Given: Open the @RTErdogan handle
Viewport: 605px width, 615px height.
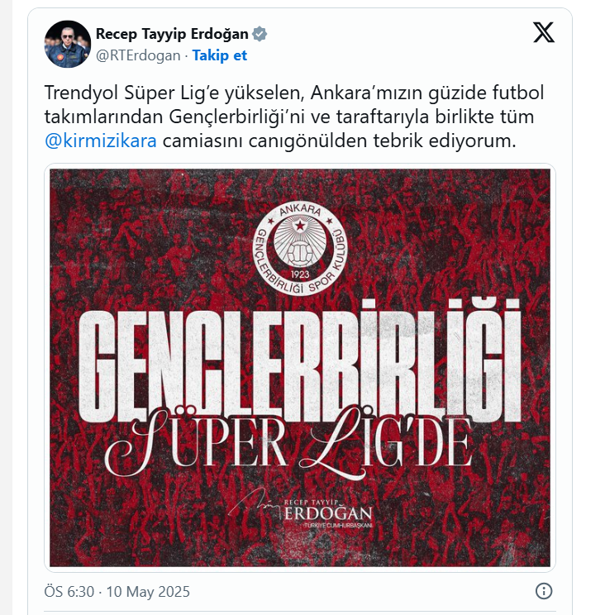Looking at the screenshot, I should 138,55.
